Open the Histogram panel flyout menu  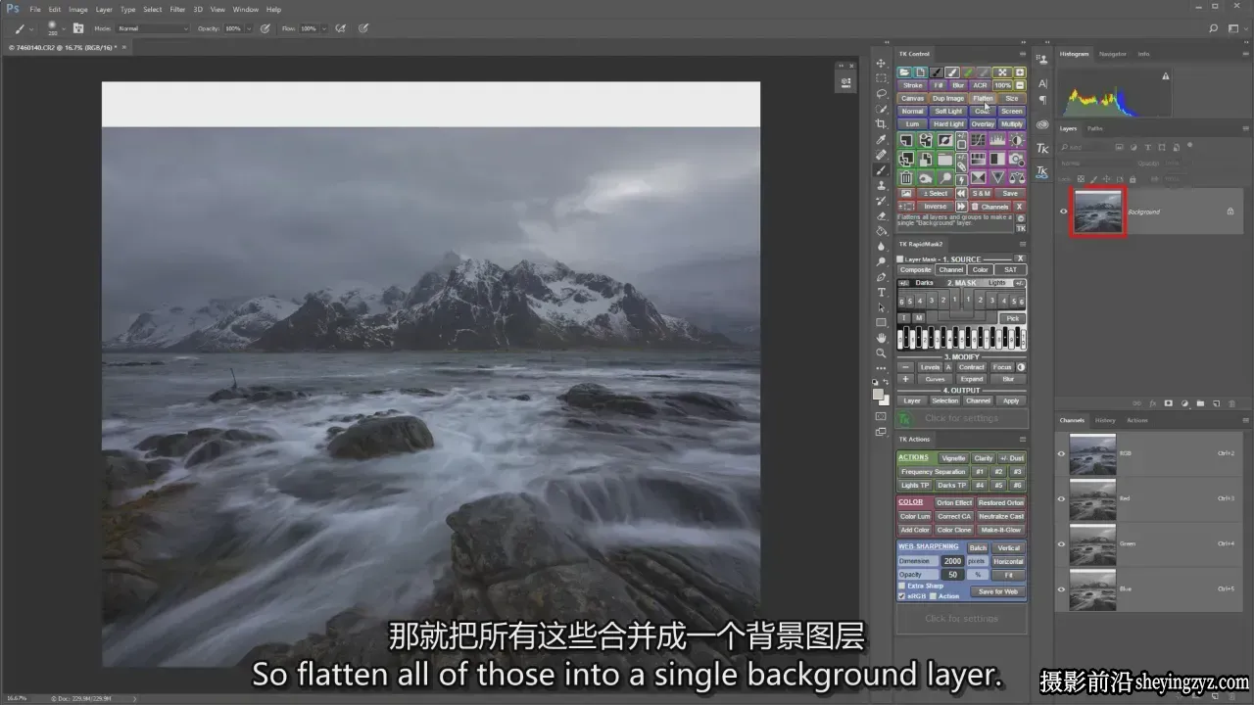(1244, 54)
